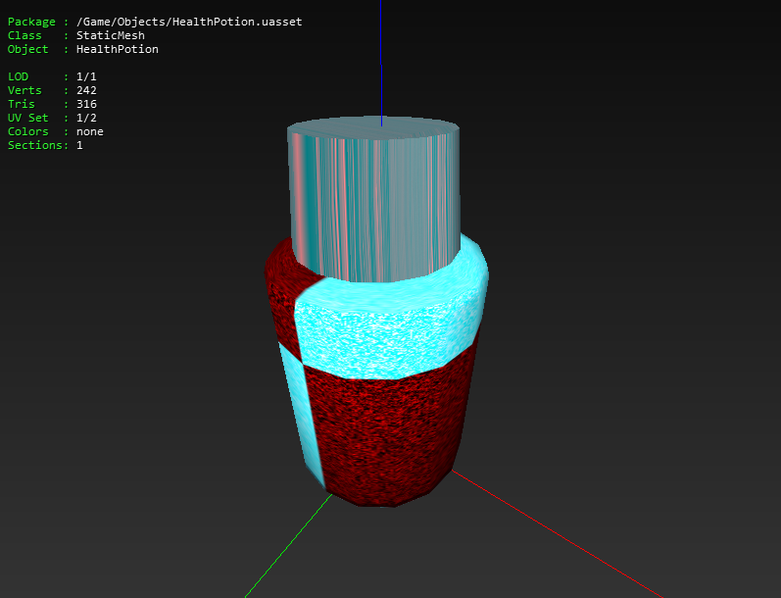The height and width of the screenshot is (598, 781).
Task: Click the Tris count 316
Action: pyautogui.click(x=86, y=104)
